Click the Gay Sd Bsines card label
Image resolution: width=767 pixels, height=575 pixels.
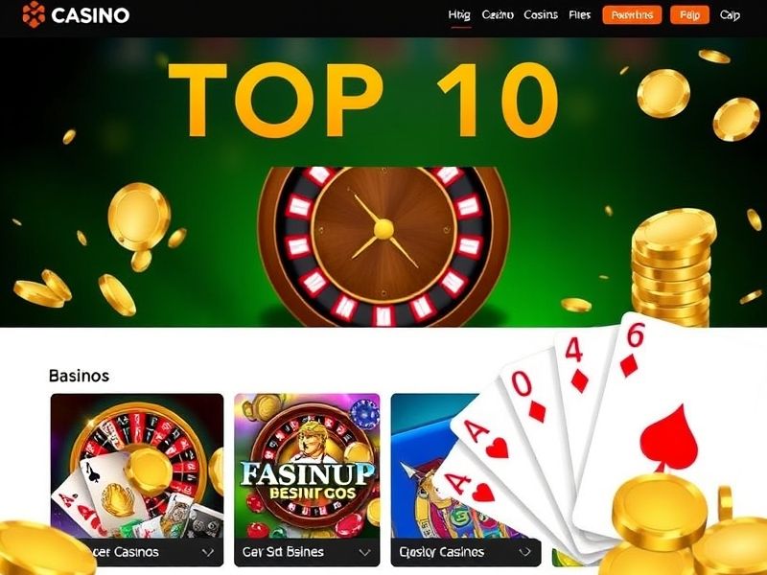pos(283,552)
